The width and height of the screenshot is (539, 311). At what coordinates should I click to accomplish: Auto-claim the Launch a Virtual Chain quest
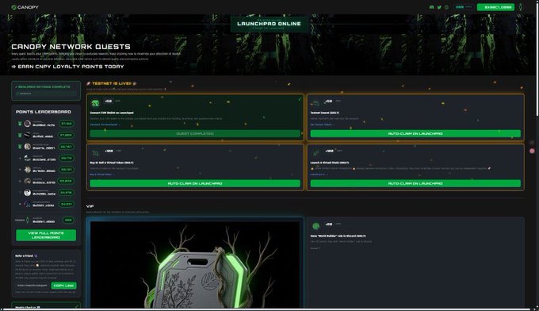tap(415, 183)
